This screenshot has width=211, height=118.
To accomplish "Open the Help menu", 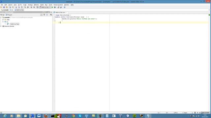I will point(72,5).
